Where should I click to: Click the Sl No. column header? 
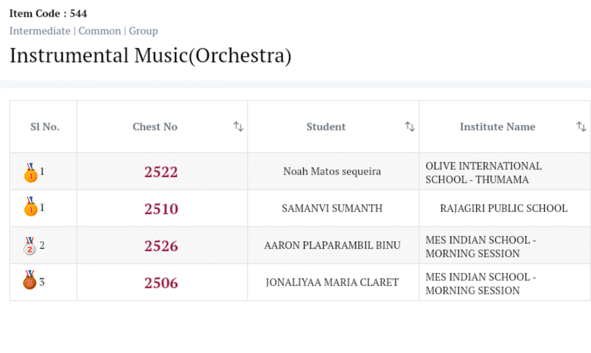coord(45,127)
